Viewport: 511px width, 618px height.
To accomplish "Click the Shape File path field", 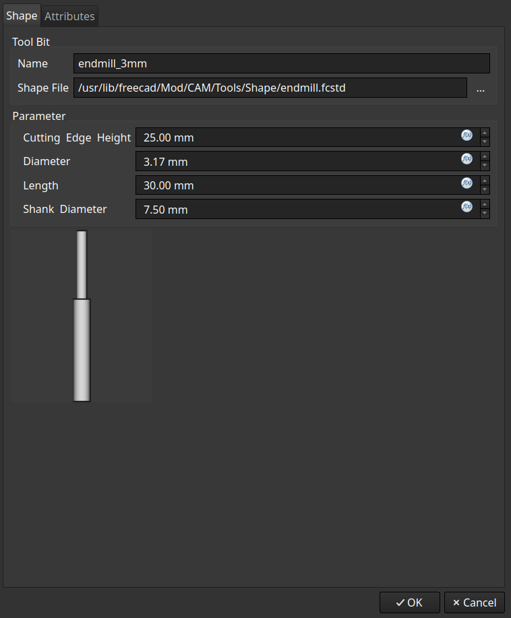I will coord(270,88).
